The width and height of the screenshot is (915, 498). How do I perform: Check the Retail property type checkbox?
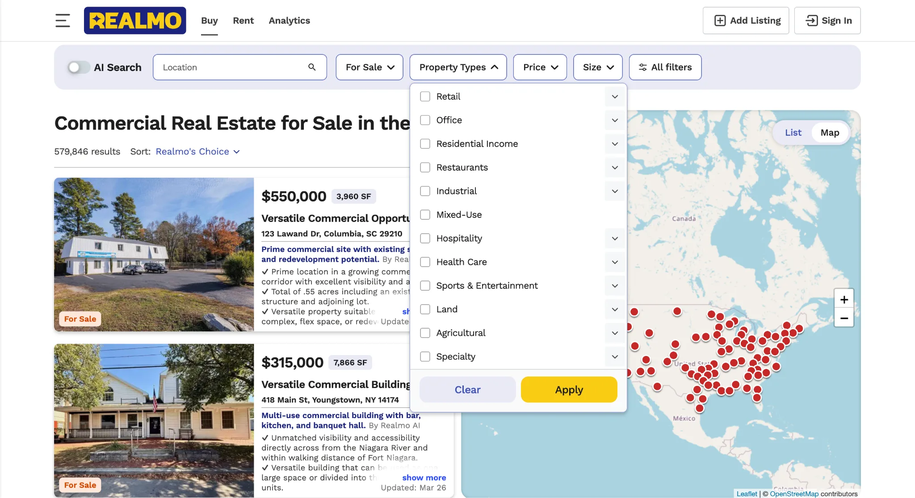[425, 96]
